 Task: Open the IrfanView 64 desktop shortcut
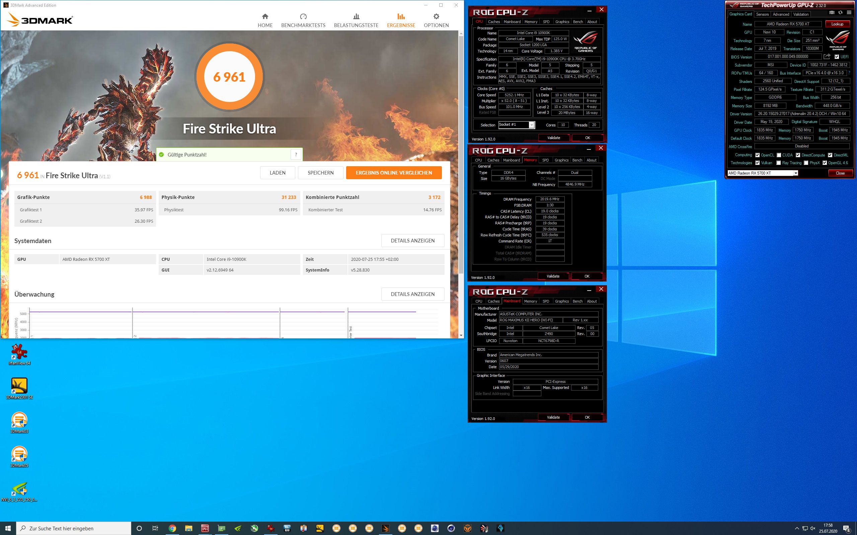coord(19,354)
